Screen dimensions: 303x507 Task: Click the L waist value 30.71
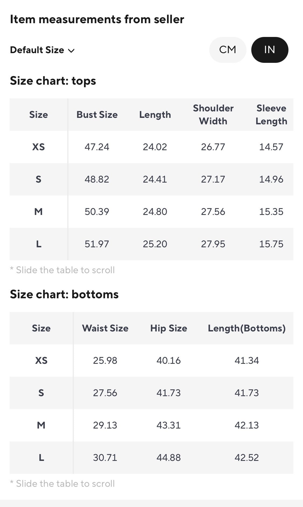[x=105, y=458]
